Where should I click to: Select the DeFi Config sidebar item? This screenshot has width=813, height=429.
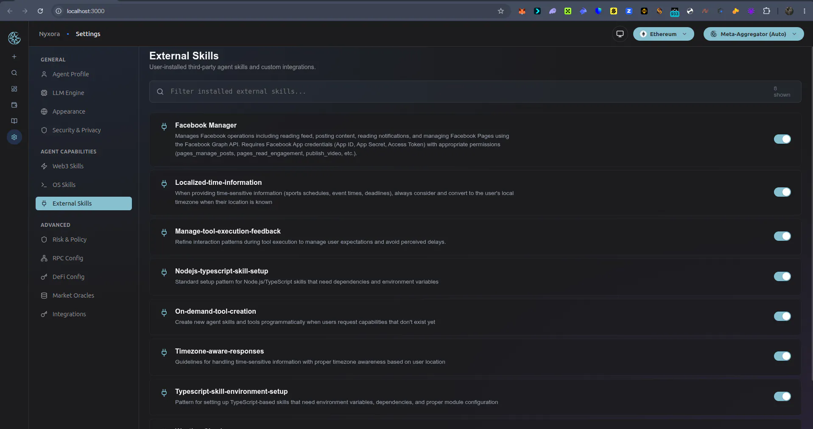point(84,277)
